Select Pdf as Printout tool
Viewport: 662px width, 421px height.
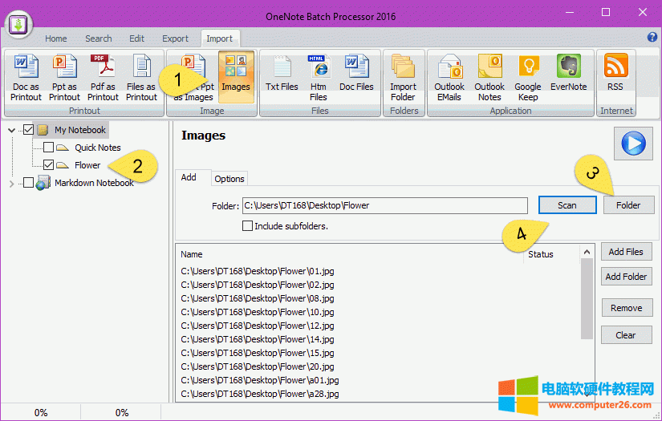click(x=103, y=78)
